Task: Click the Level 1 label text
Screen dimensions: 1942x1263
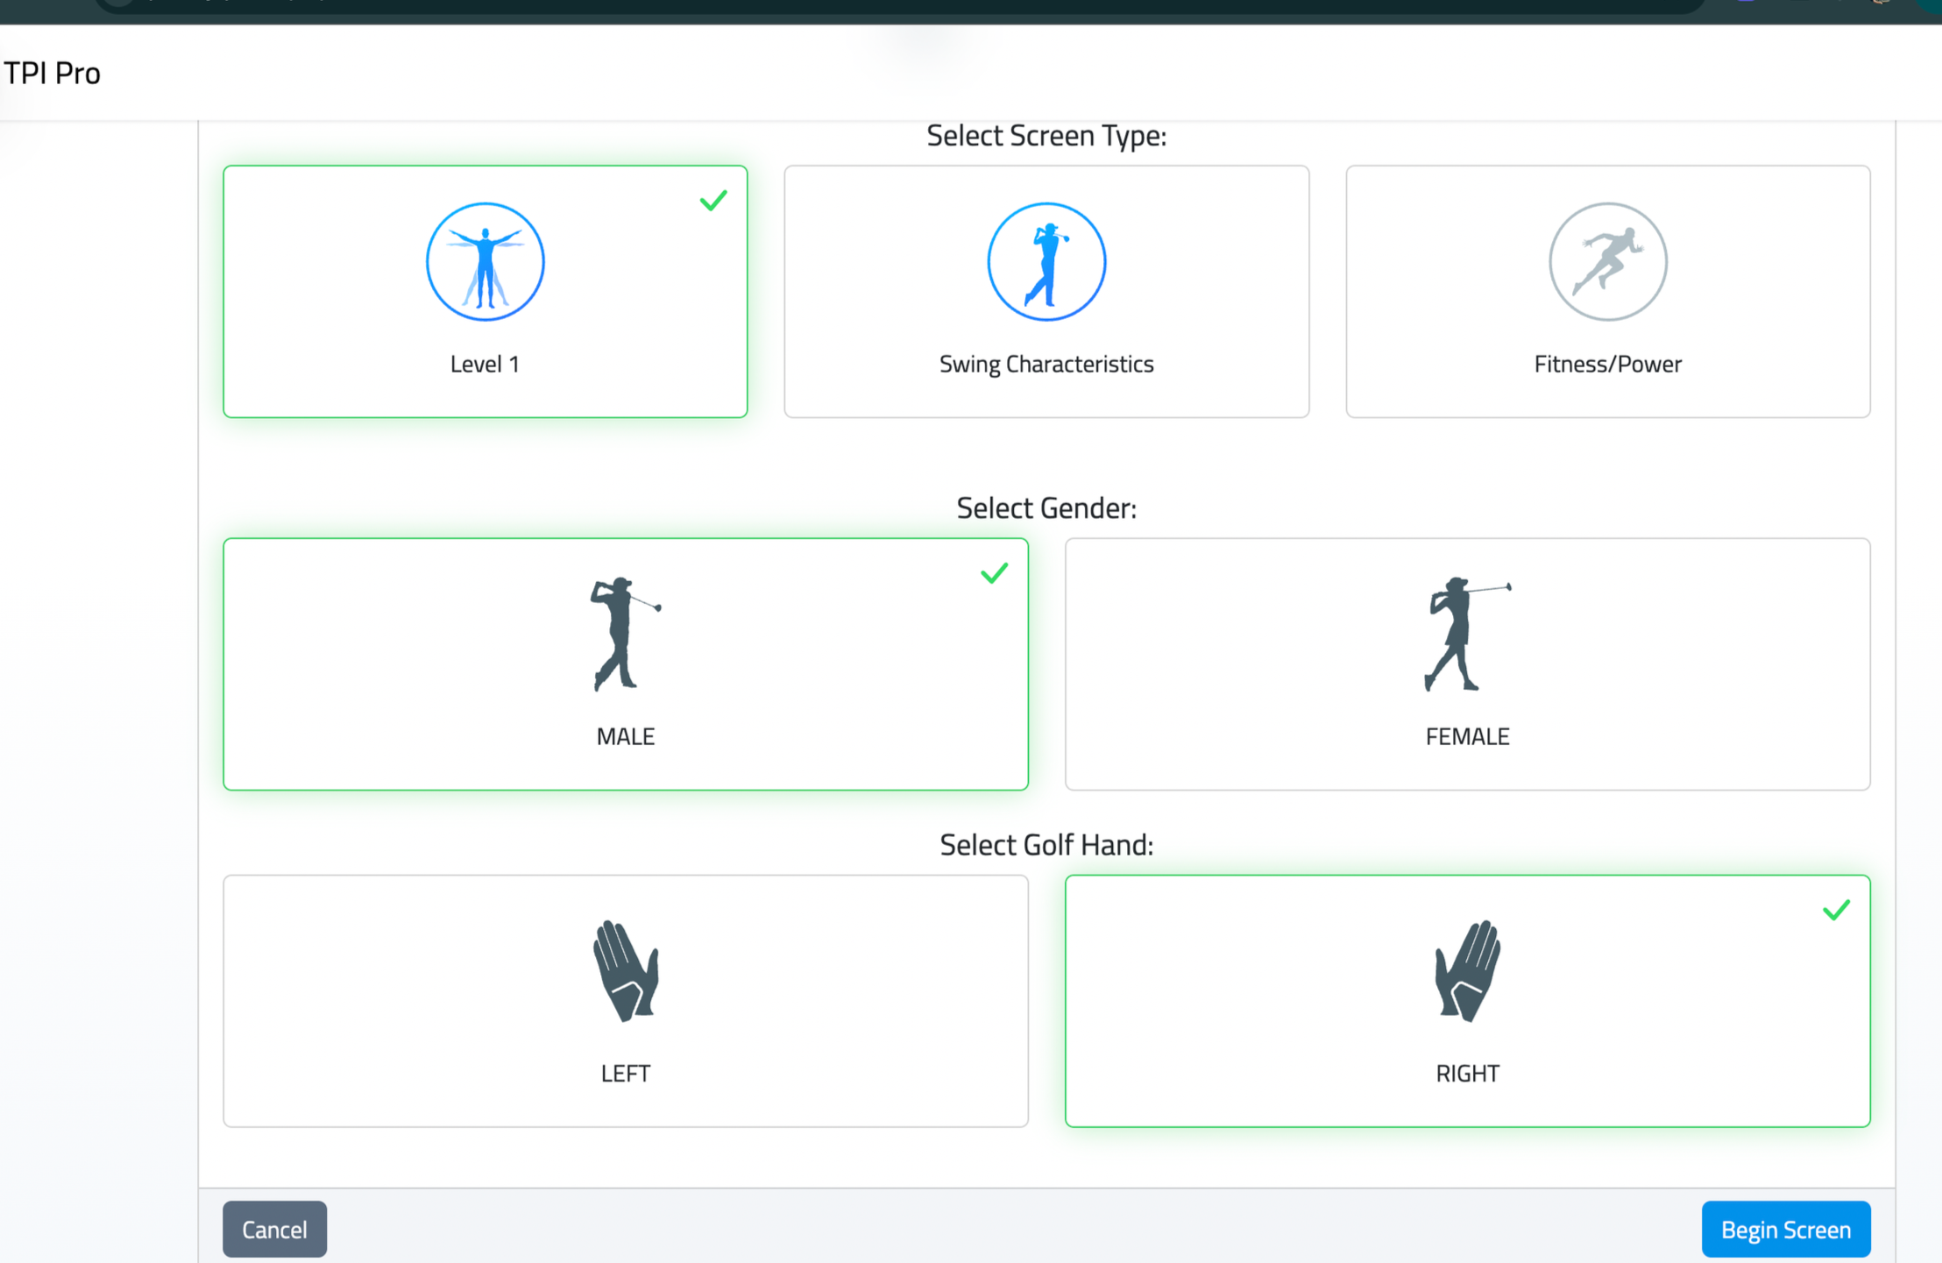Action: [485, 364]
